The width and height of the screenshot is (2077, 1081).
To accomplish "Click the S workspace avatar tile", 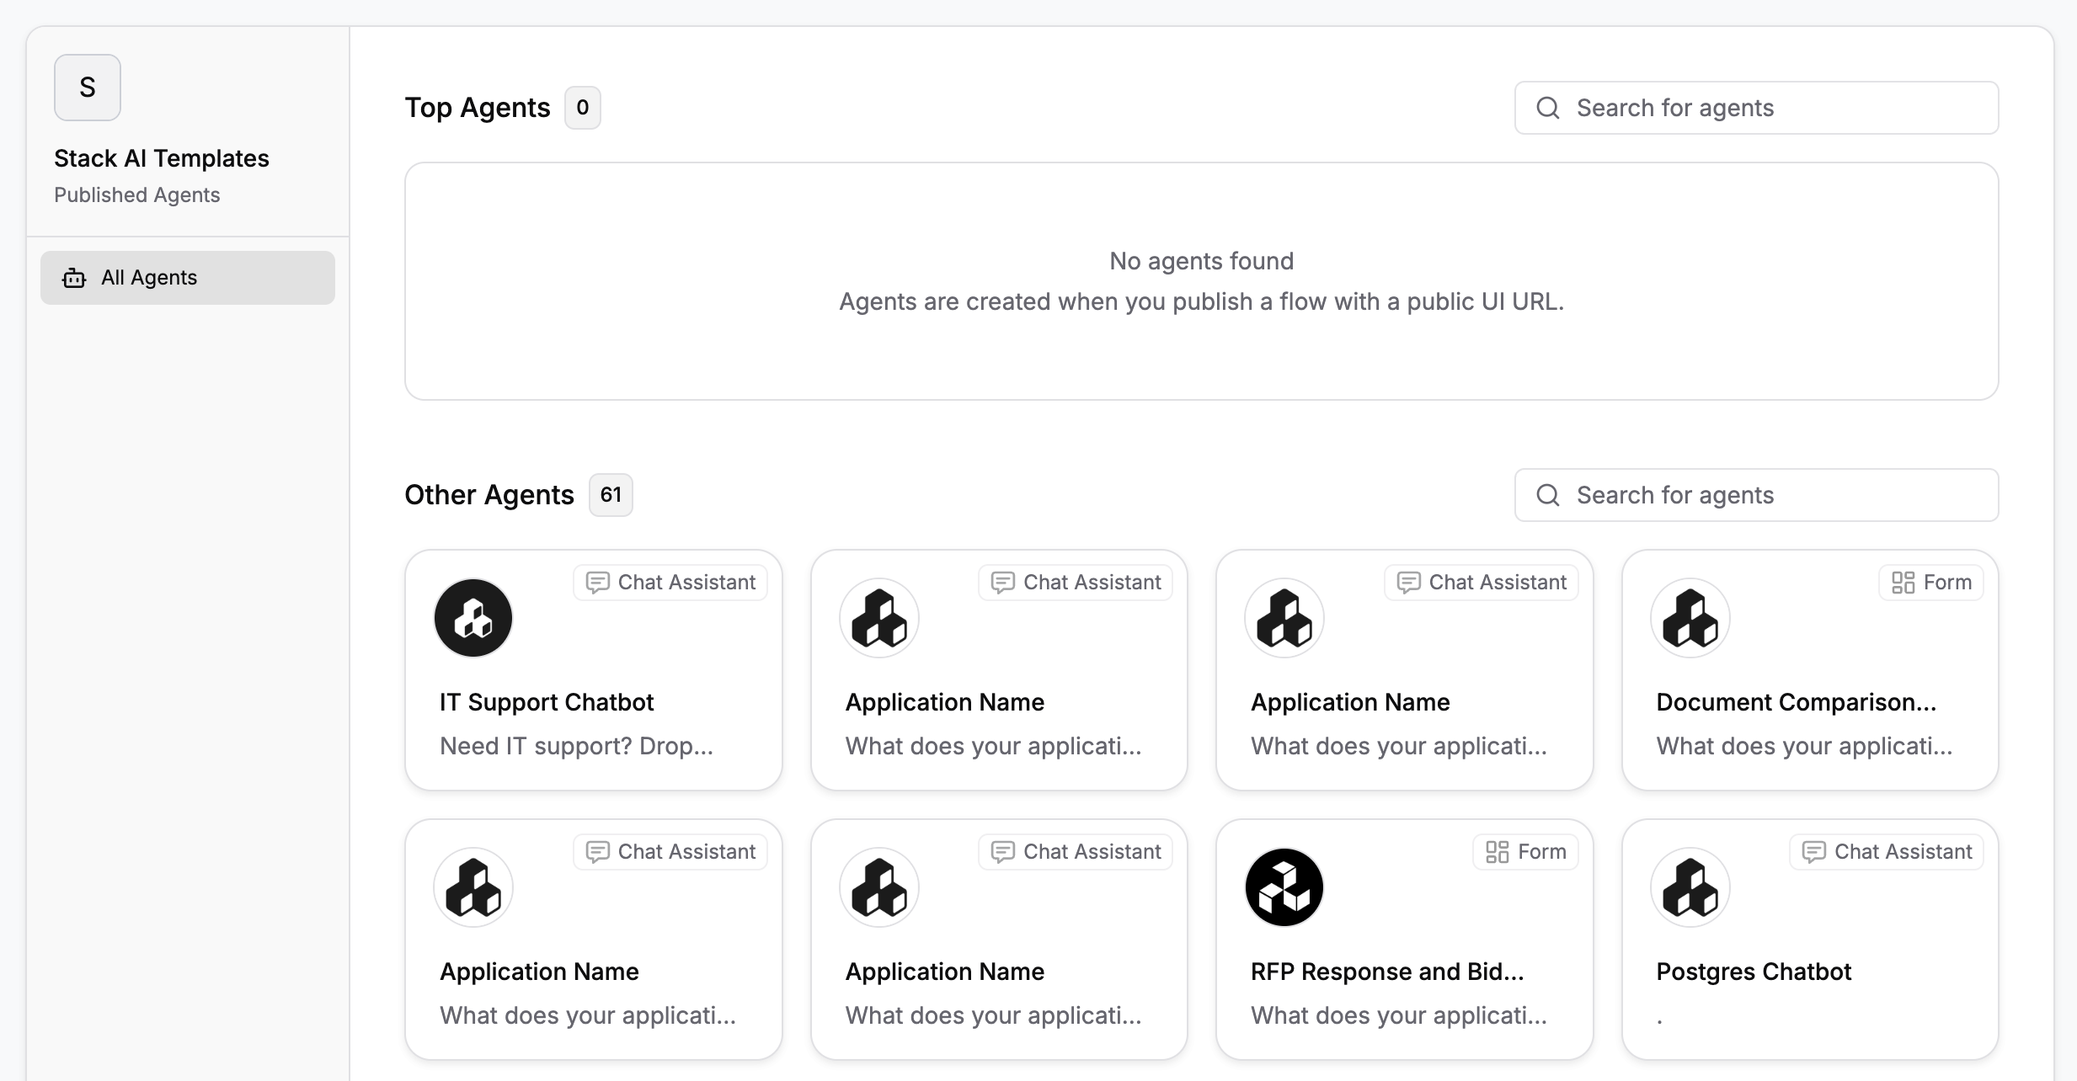I will [x=88, y=88].
